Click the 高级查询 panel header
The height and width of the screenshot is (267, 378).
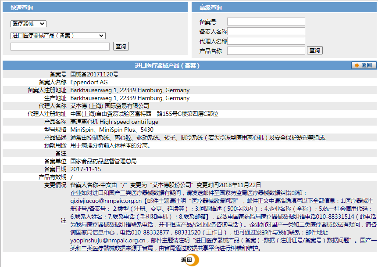(x=284, y=7)
